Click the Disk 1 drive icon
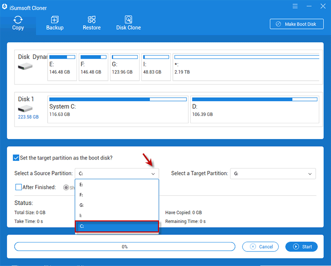This screenshot has height=266, width=331. 25,109
